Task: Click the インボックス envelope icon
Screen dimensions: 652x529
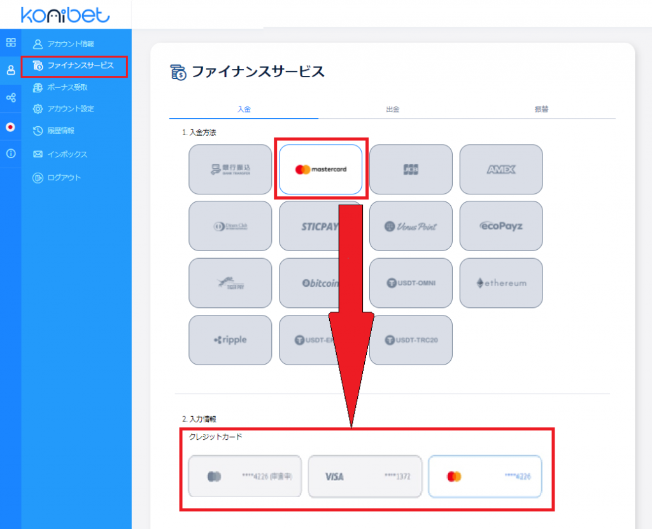Action: coord(38,154)
